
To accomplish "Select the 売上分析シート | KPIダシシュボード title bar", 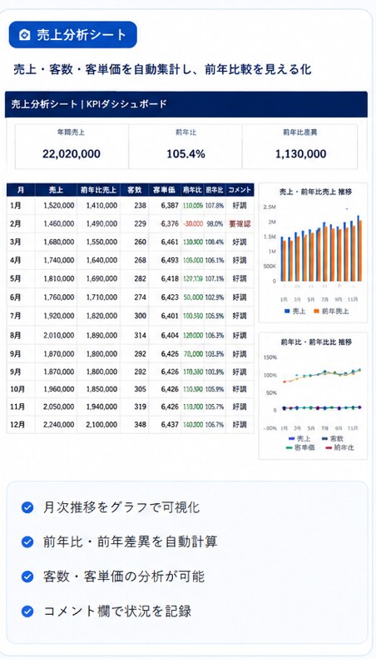I will tap(186, 104).
